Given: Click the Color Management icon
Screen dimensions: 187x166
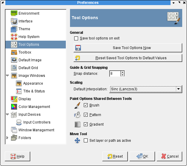Looking at the screenshot, I should click(14, 107).
